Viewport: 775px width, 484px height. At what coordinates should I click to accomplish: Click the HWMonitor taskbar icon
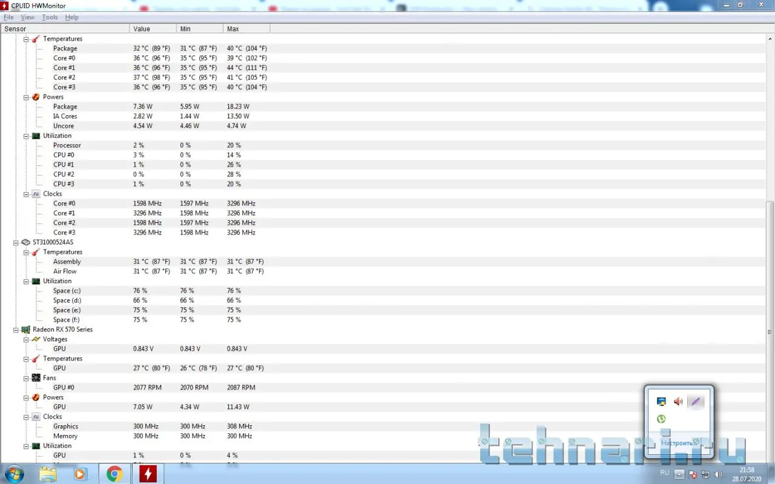pos(147,473)
